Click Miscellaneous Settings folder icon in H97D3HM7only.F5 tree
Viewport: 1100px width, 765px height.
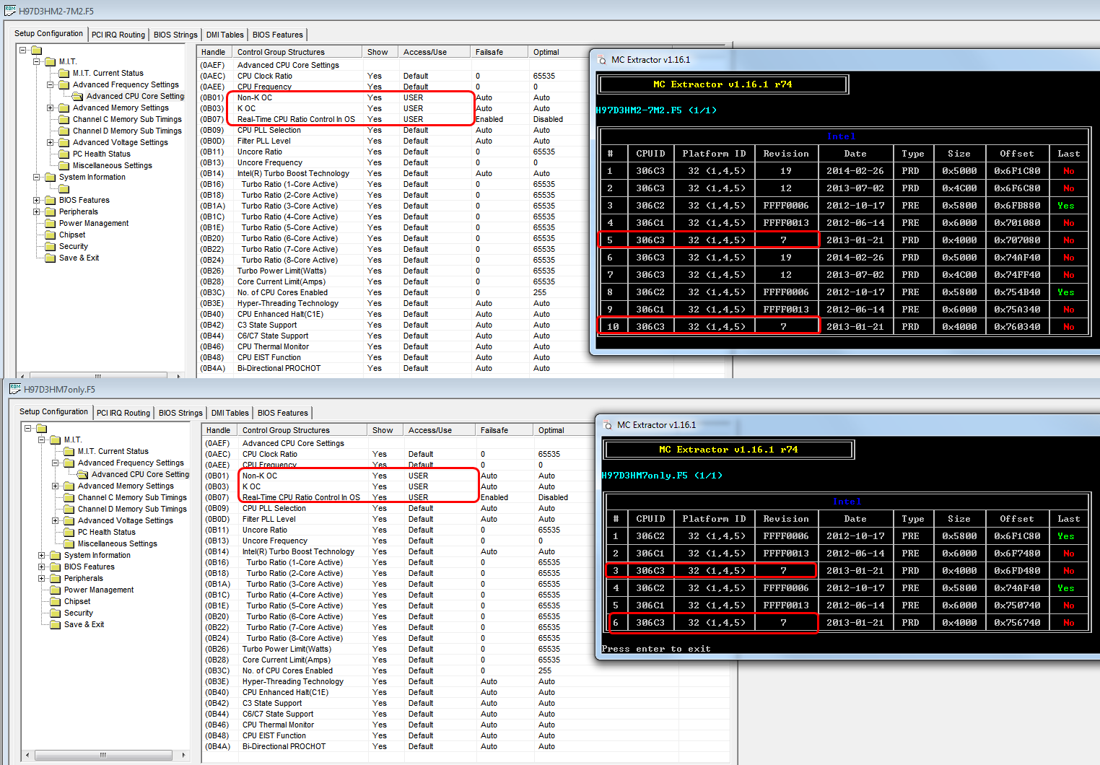tap(69, 543)
